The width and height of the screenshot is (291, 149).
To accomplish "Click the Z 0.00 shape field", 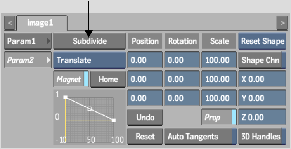I will [262, 117].
